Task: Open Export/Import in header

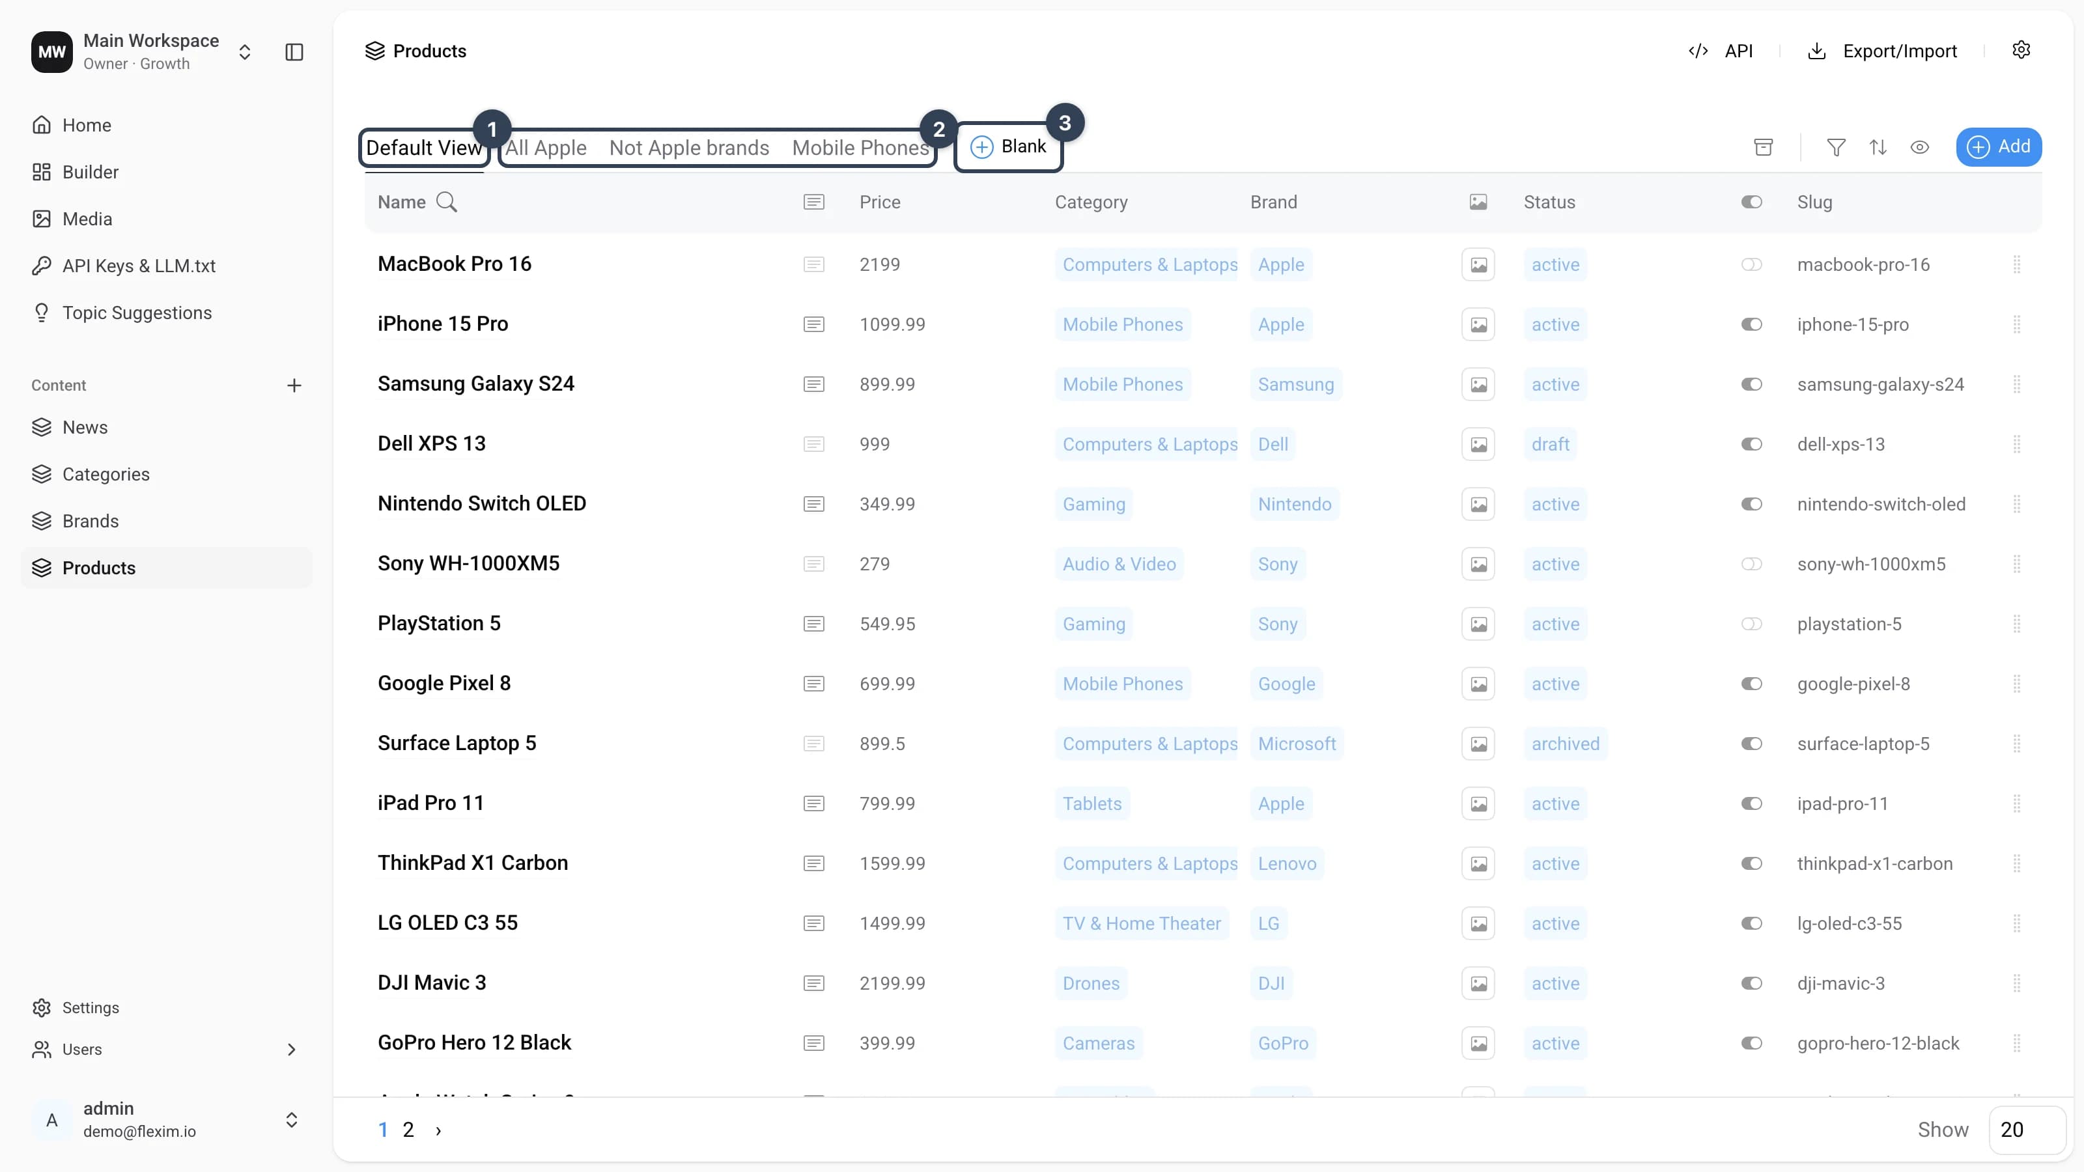Action: (1881, 51)
